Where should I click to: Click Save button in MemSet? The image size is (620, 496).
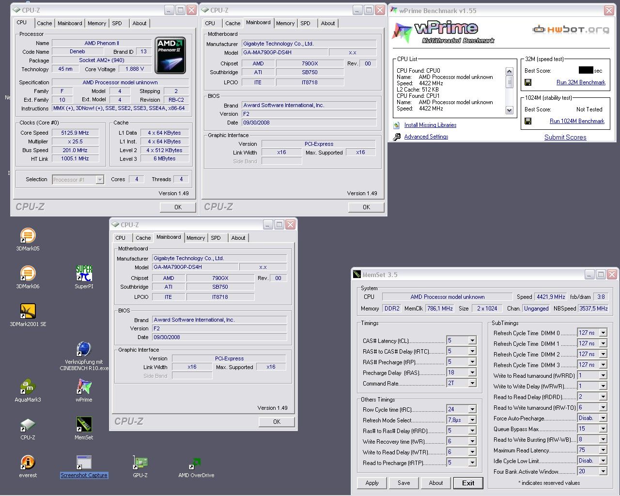pyautogui.click(x=404, y=483)
